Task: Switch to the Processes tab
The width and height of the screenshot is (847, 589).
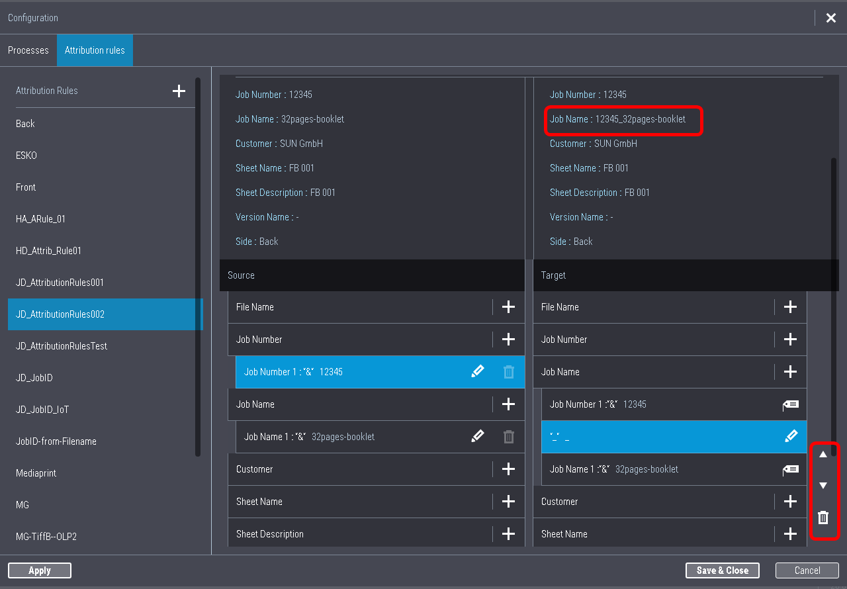Action: (x=28, y=50)
